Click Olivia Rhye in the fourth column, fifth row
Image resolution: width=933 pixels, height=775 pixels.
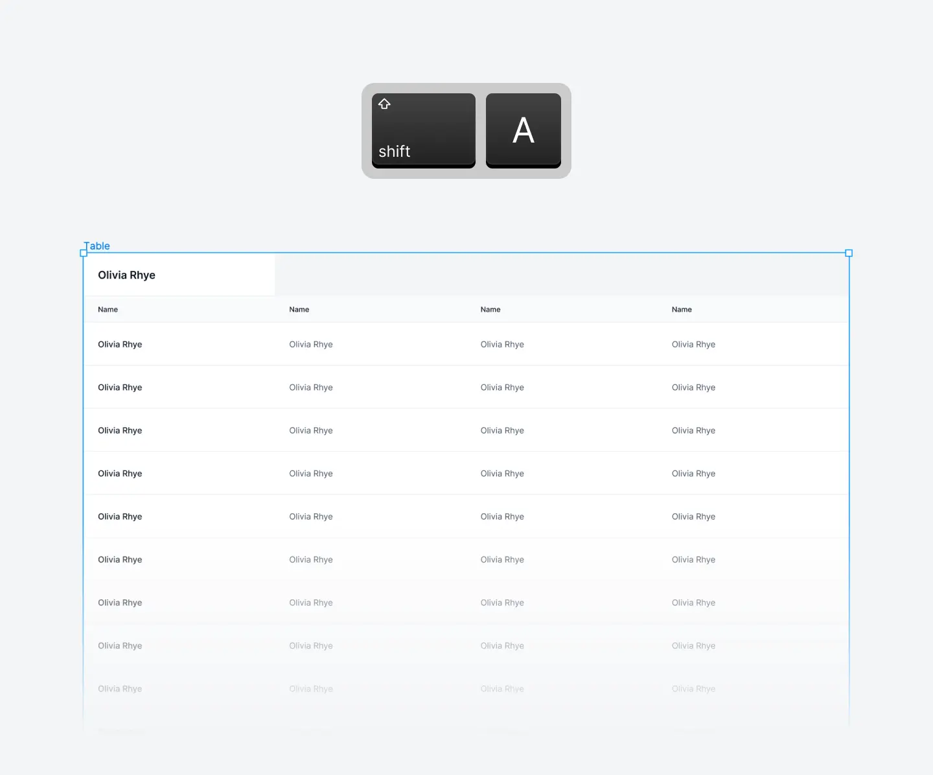(x=693, y=516)
